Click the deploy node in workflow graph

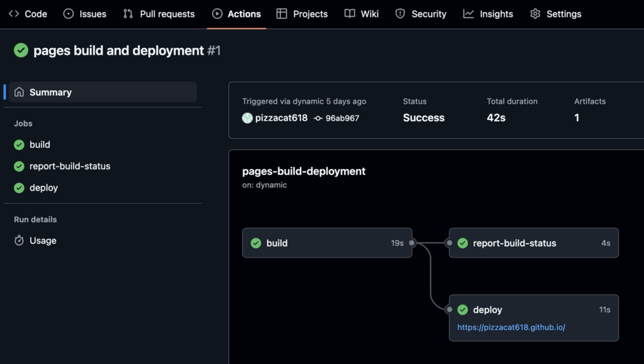pyautogui.click(x=534, y=317)
